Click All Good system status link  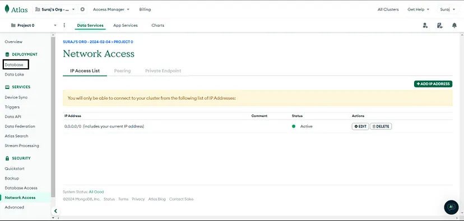[96, 192]
